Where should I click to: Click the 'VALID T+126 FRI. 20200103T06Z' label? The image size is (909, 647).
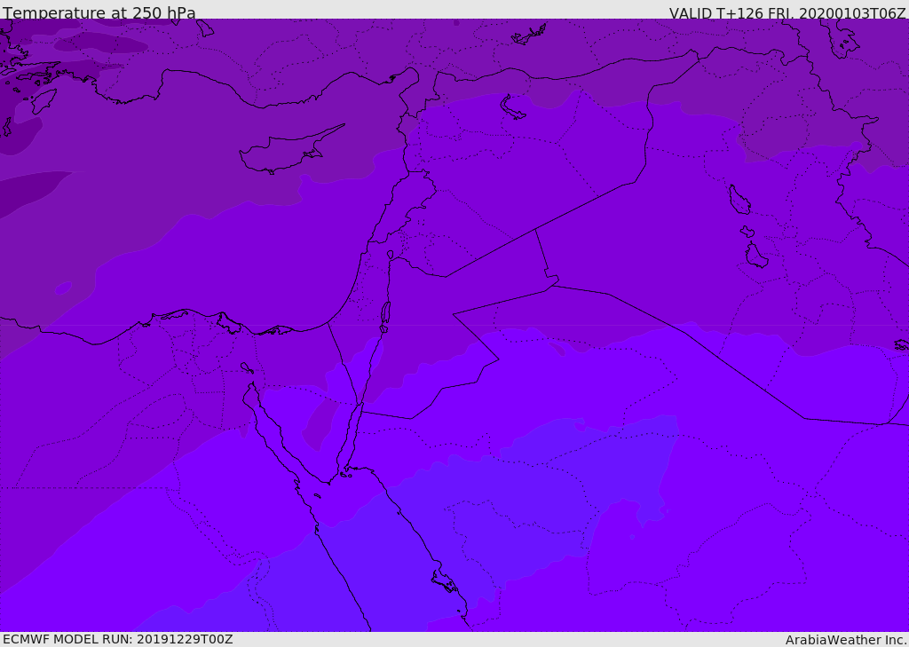point(787,12)
